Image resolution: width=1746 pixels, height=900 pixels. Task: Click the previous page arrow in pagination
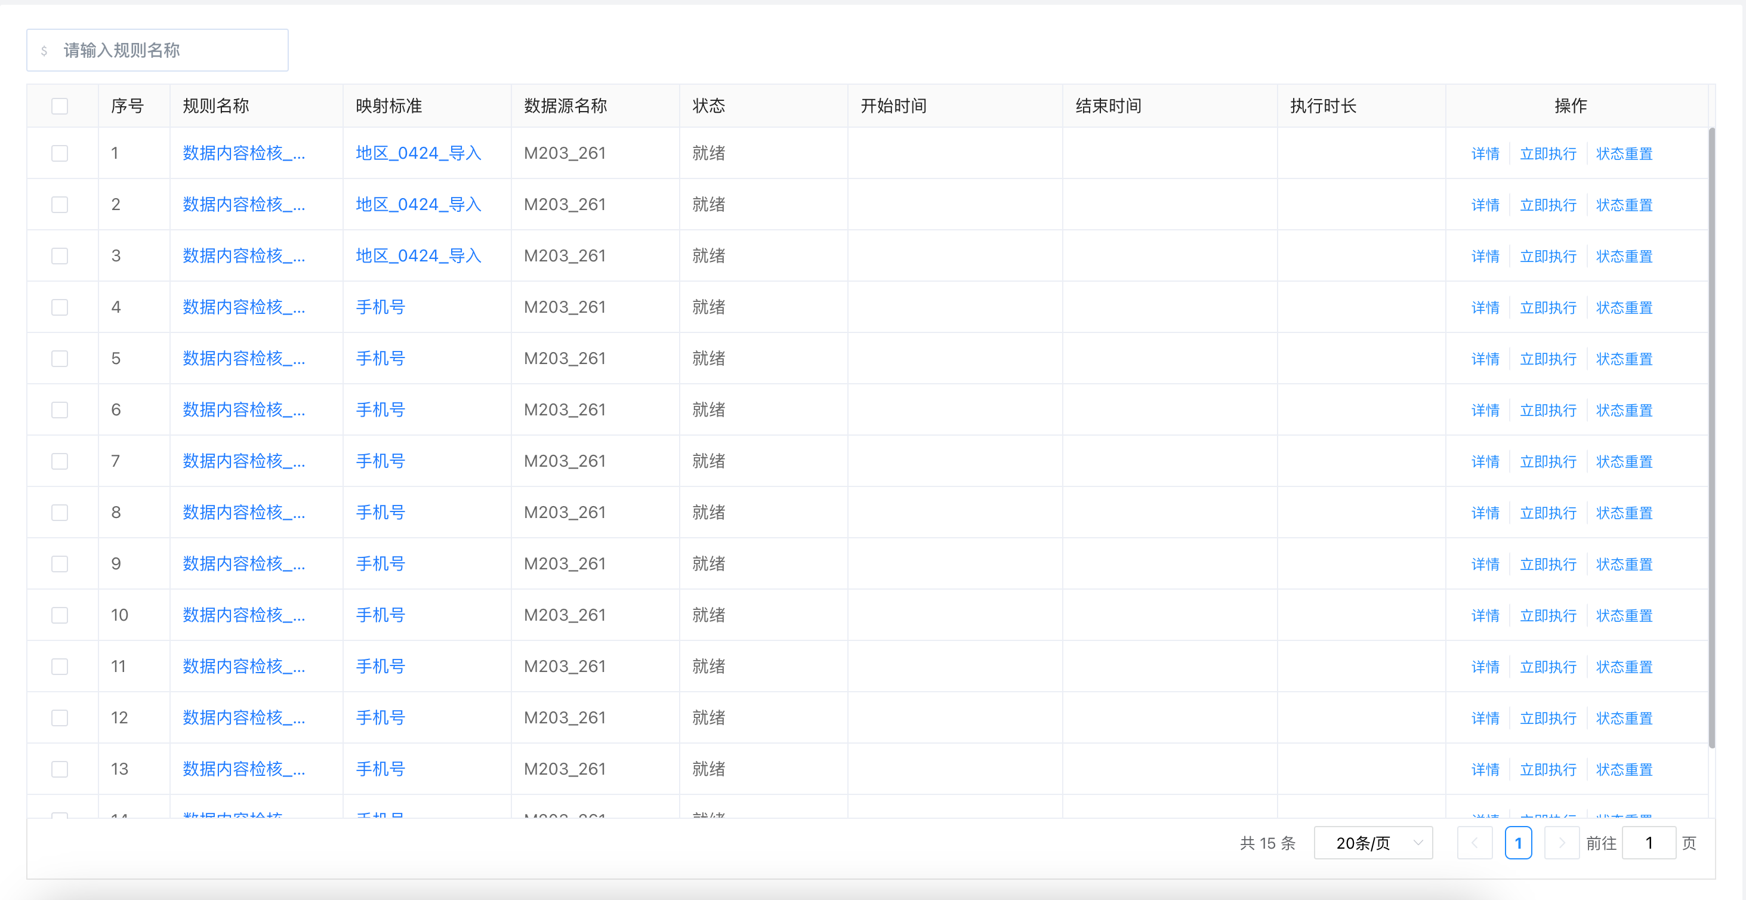(1474, 842)
